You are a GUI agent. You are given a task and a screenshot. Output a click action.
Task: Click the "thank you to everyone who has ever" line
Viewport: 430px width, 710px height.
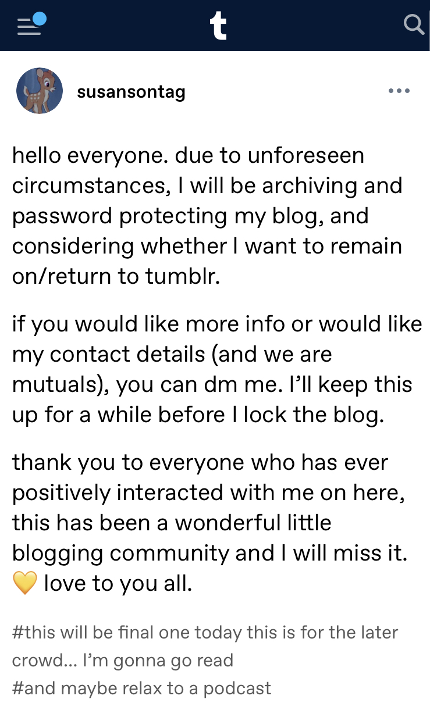[x=200, y=462]
